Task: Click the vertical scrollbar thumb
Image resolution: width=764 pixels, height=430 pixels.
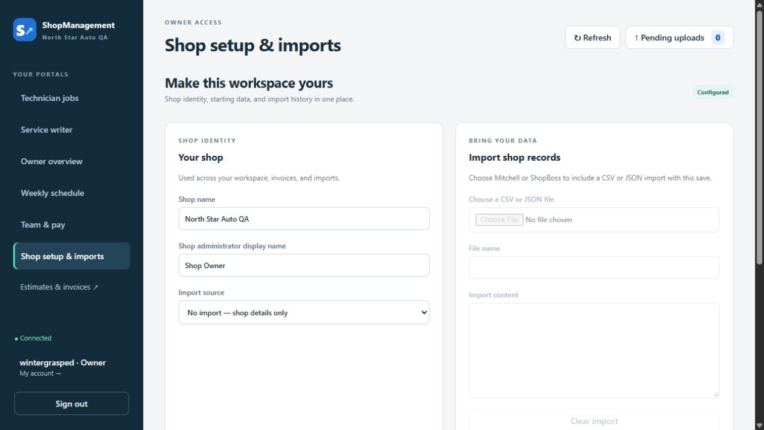Action: [x=759, y=136]
